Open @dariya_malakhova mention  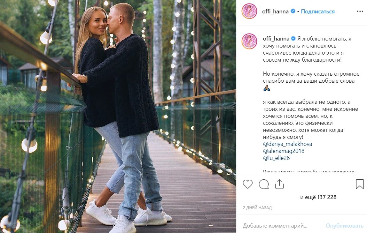287,144
